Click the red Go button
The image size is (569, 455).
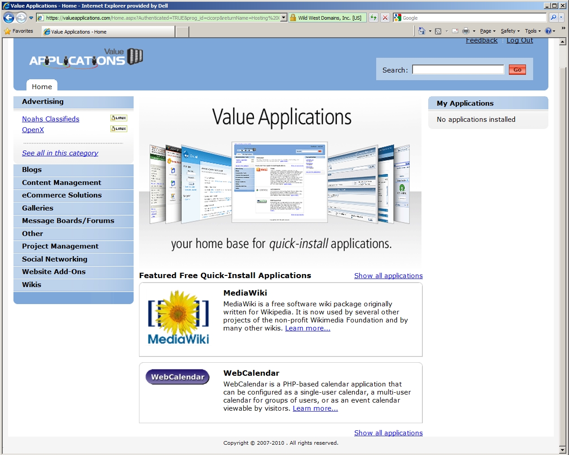point(517,69)
